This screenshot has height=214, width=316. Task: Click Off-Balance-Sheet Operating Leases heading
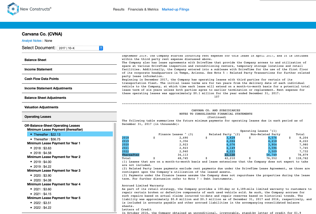coord(52,126)
